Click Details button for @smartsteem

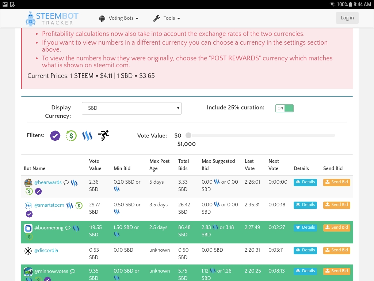coord(305,205)
